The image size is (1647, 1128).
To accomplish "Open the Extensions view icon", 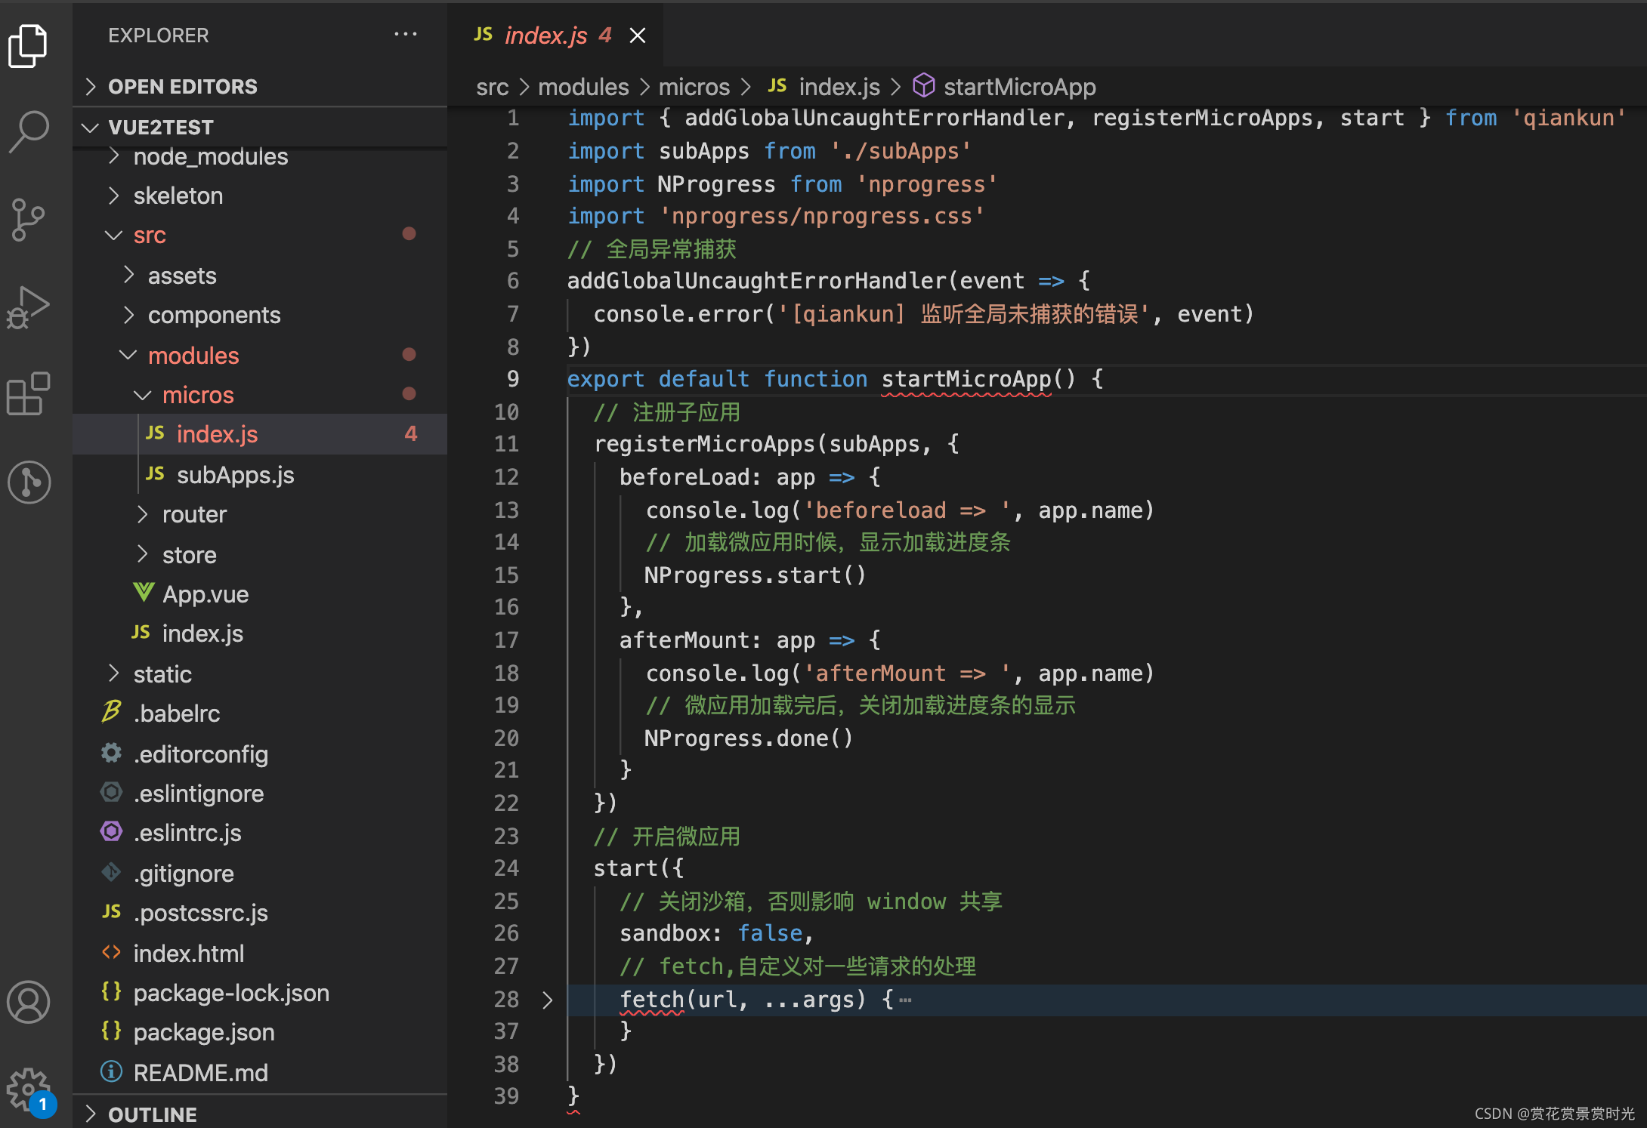I will click(x=29, y=393).
